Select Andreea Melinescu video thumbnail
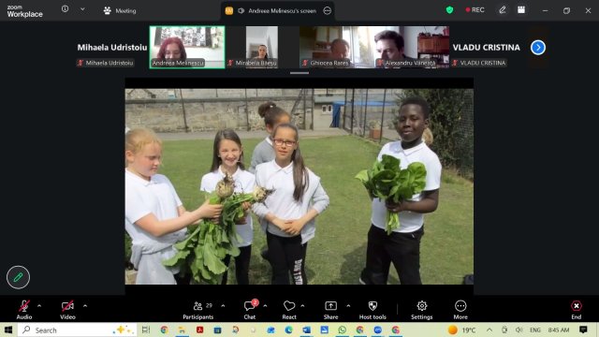Screen dimensions: 599x337 187,48
